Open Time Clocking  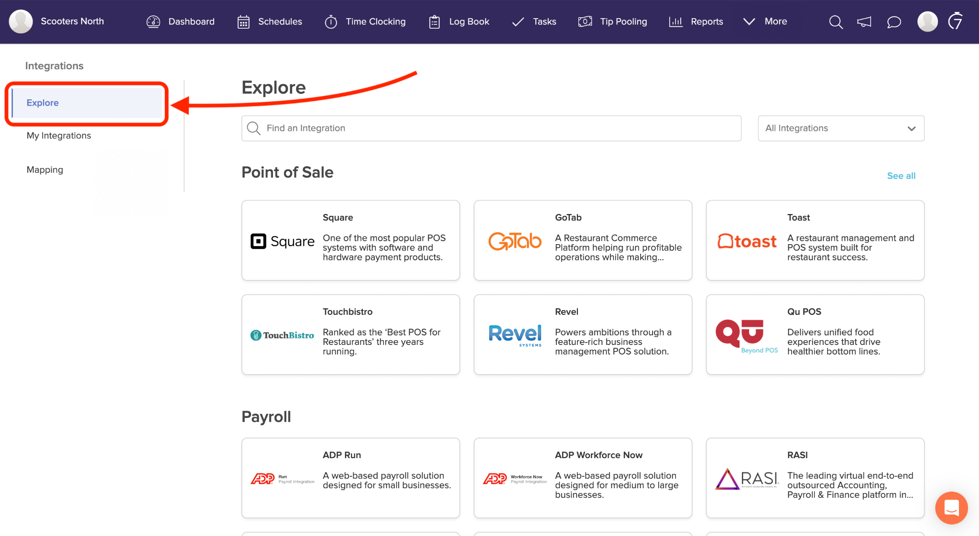click(365, 21)
